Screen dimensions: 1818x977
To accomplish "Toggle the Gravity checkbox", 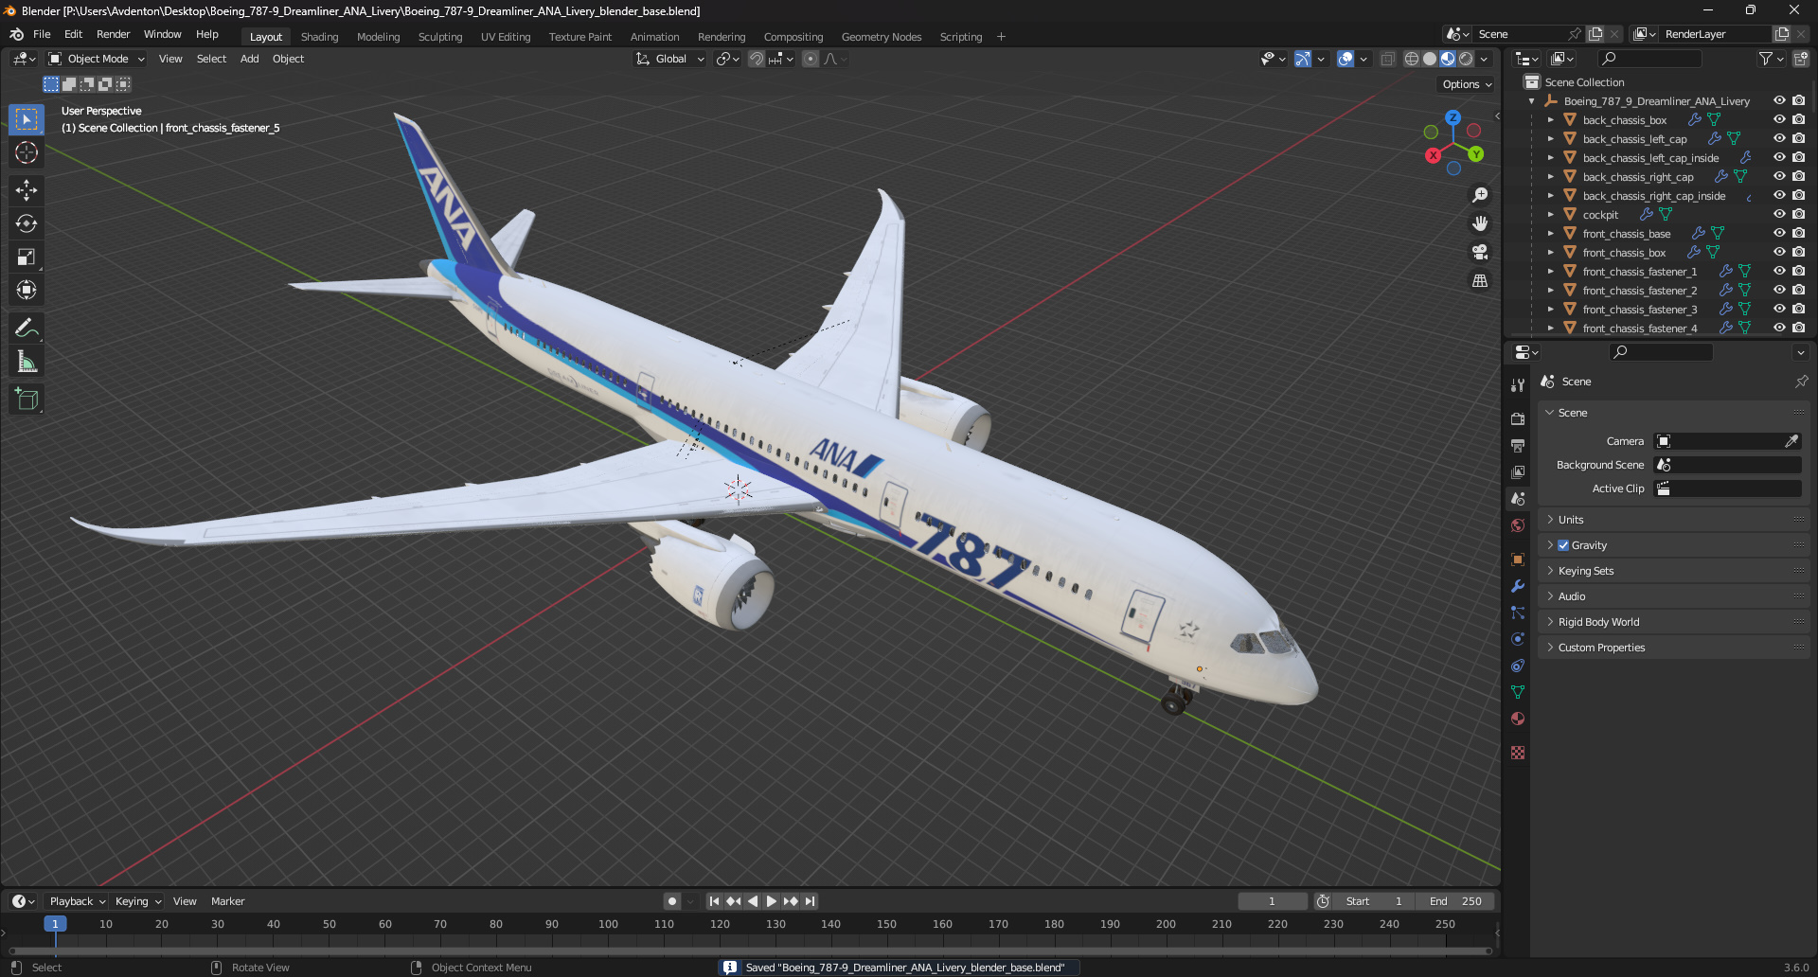I will (1563, 545).
